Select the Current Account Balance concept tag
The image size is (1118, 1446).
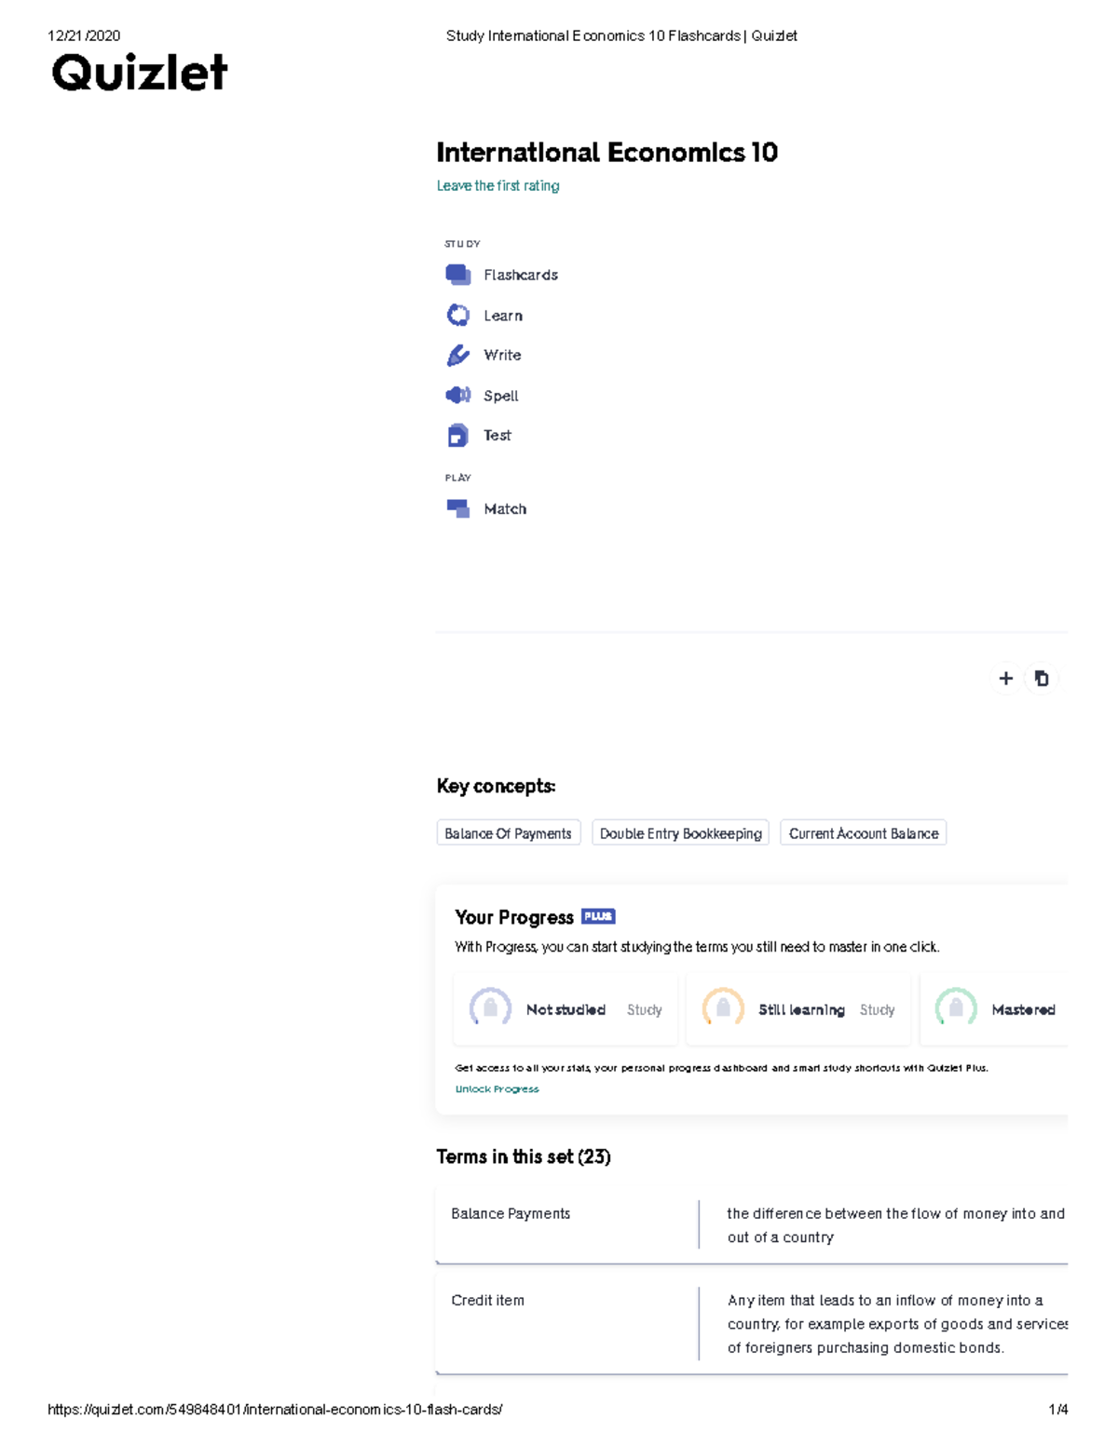tap(864, 832)
